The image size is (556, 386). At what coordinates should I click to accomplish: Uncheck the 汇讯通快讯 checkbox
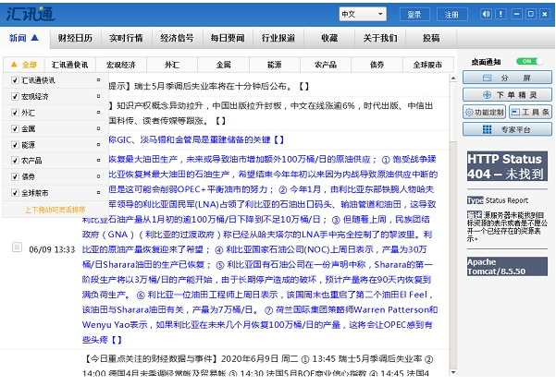(15, 80)
